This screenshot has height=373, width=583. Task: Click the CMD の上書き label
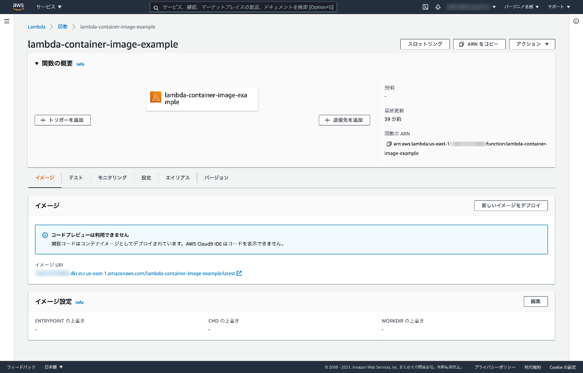click(x=224, y=321)
